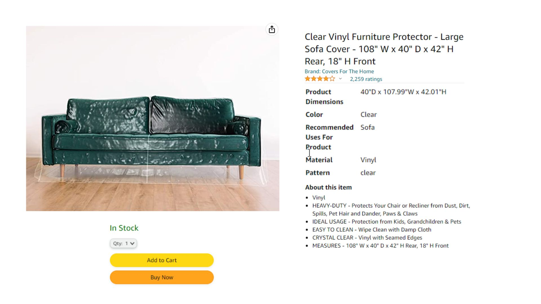Click the In Stock availability text
This screenshot has height=304, width=541.
(124, 228)
